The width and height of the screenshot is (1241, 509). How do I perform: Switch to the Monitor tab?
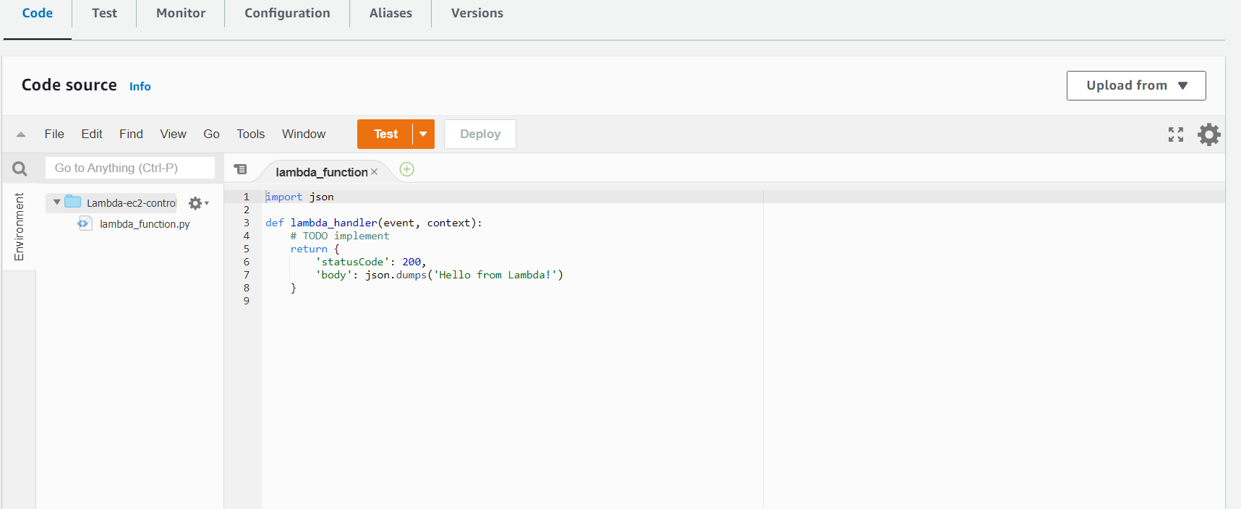coord(181,13)
